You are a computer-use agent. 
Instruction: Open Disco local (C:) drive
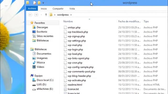pyautogui.click(x=45, y=80)
